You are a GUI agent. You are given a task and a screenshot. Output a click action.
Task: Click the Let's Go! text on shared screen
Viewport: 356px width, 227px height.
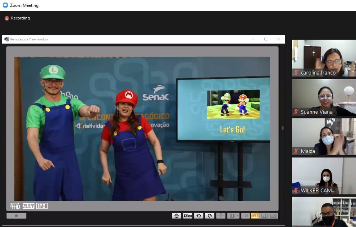click(x=233, y=130)
